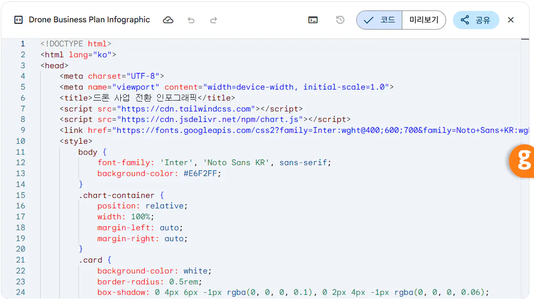
Task: Click the body { selector line
Action: pyautogui.click(x=92, y=152)
